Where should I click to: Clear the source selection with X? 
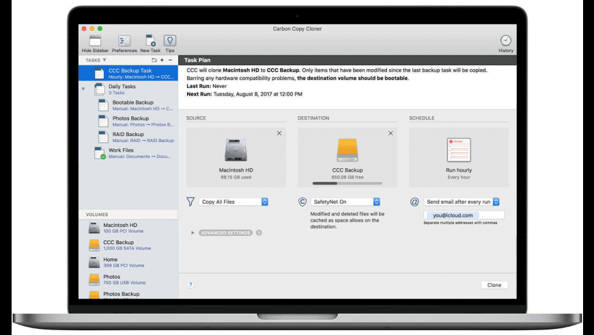click(x=279, y=133)
